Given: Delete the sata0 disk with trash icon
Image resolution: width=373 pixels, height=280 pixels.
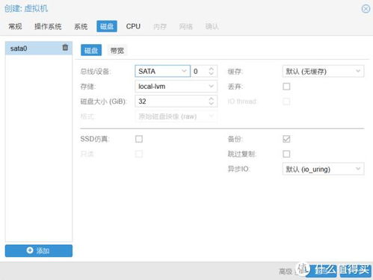Looking at the screenshot, I should coord(65,47).
